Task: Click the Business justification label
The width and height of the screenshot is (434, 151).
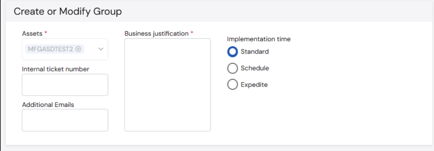Action: 156,34
